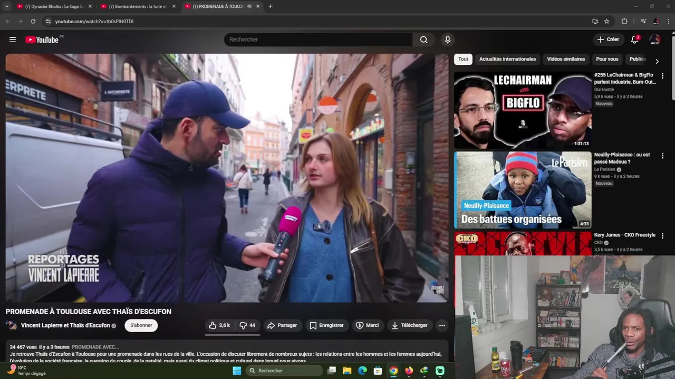Open 'Neuilly-Plaisance : ou est passé Madoua ?' title

[622, 158]
